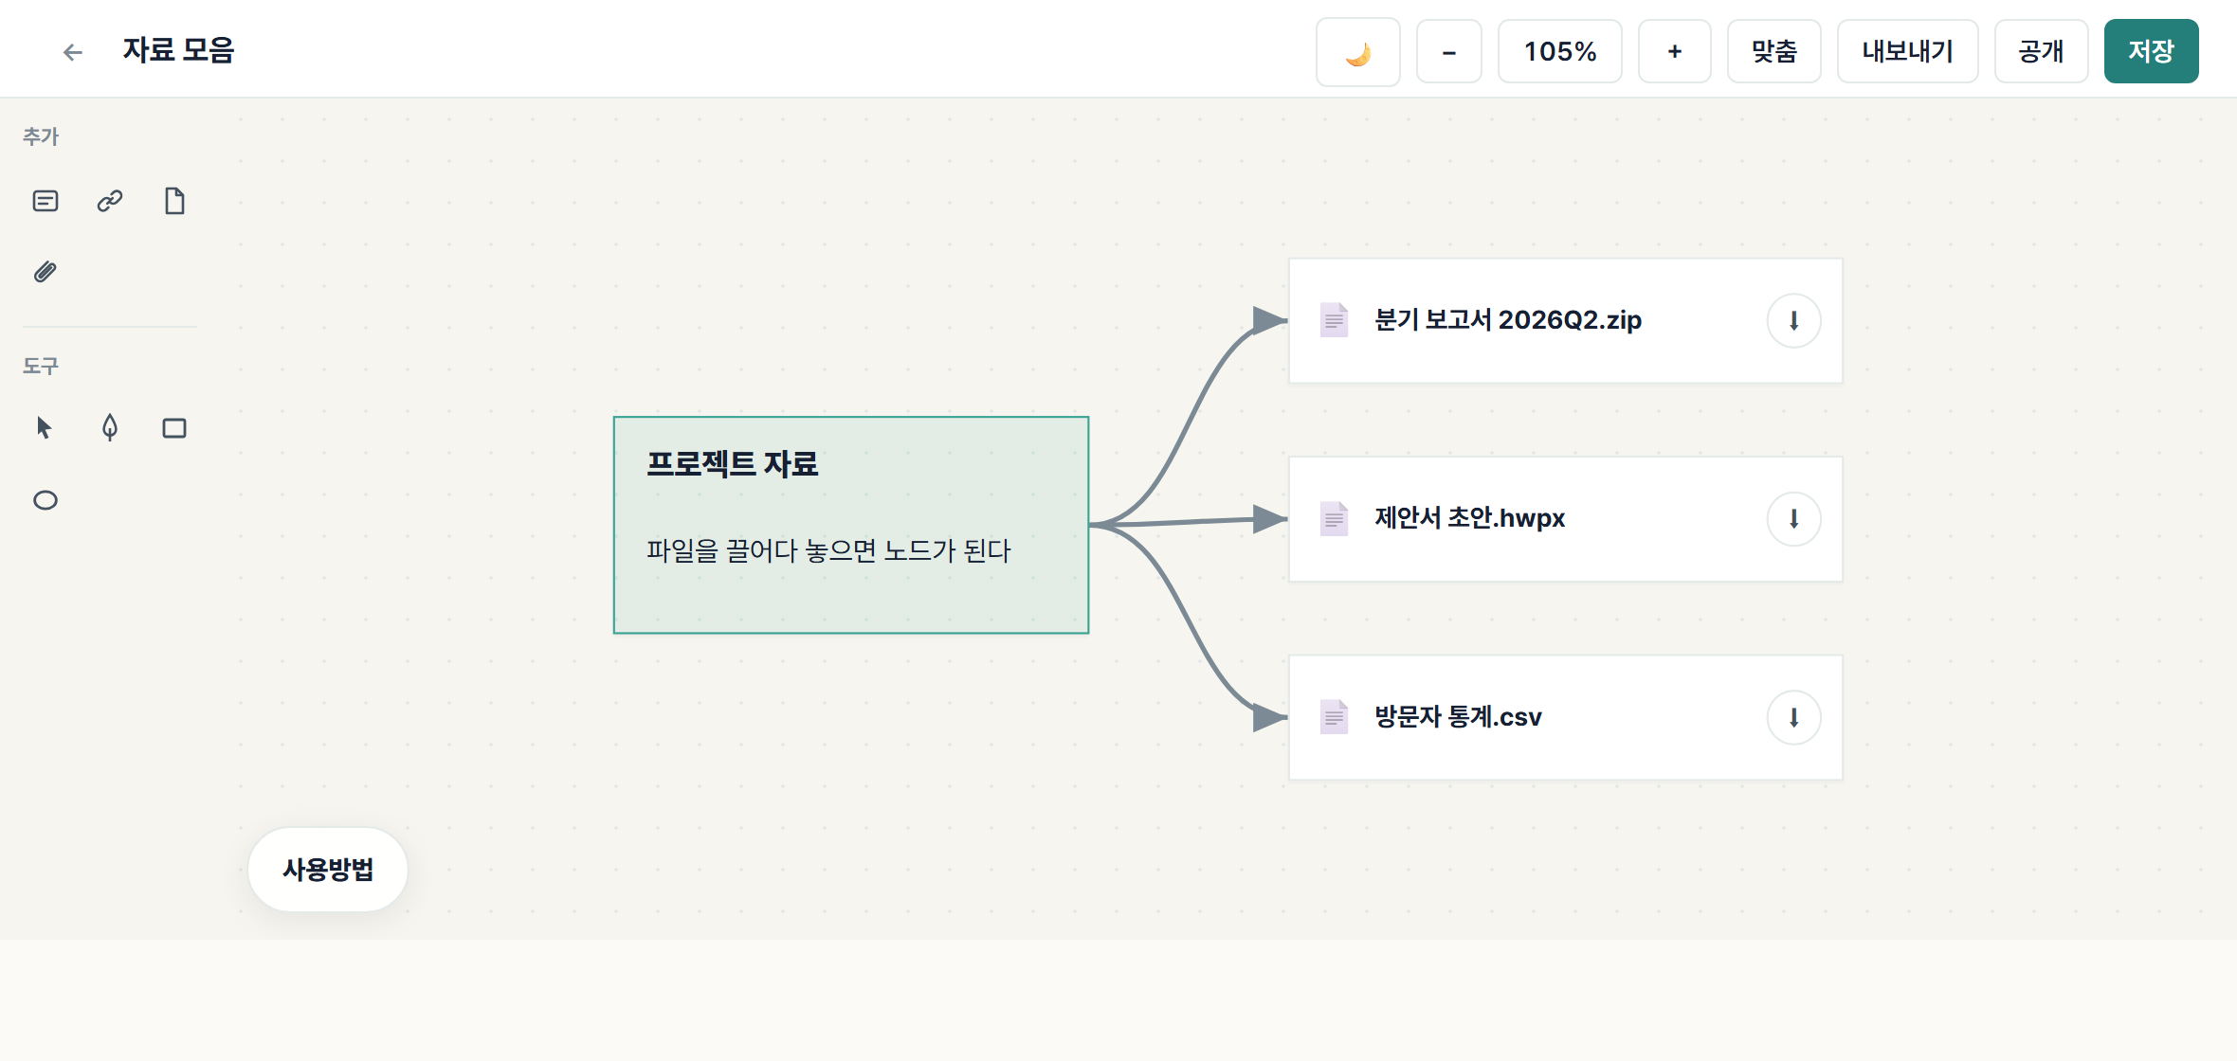
Task: Select the 분기 보고서 2026Q2.zip file name
Action: 1508,320
